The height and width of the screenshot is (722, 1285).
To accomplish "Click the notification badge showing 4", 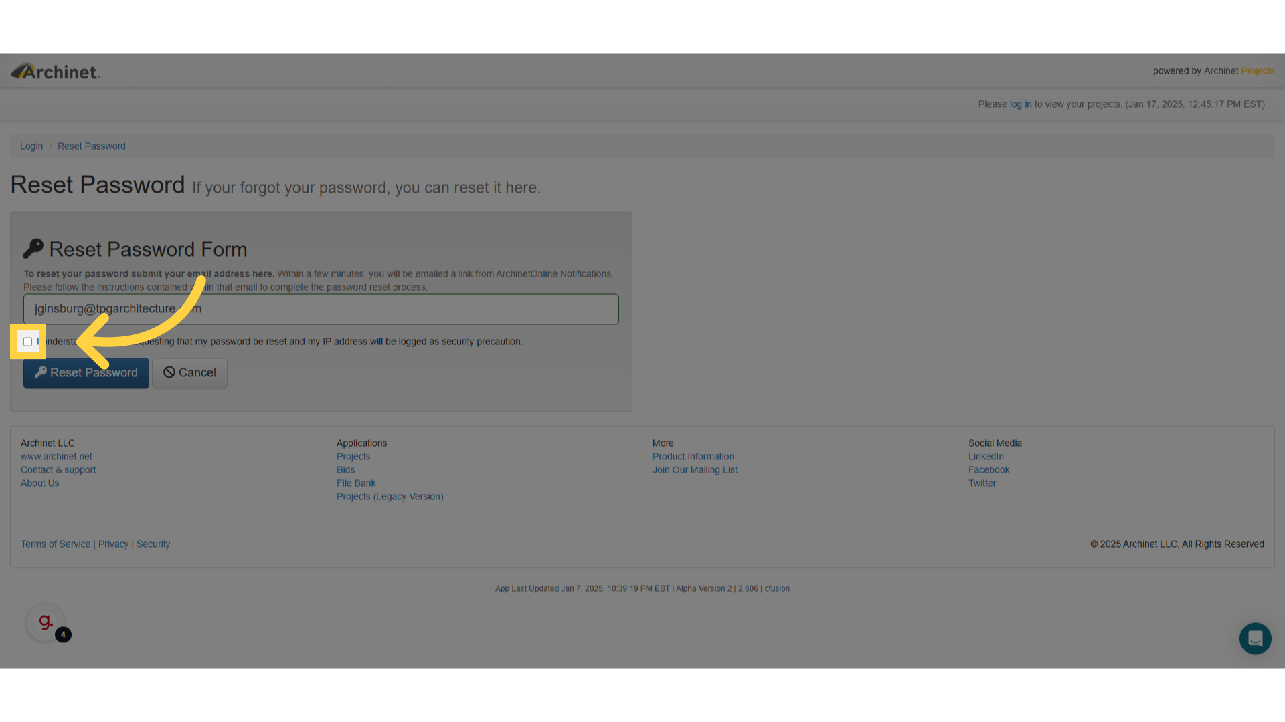I will [63, 635].
